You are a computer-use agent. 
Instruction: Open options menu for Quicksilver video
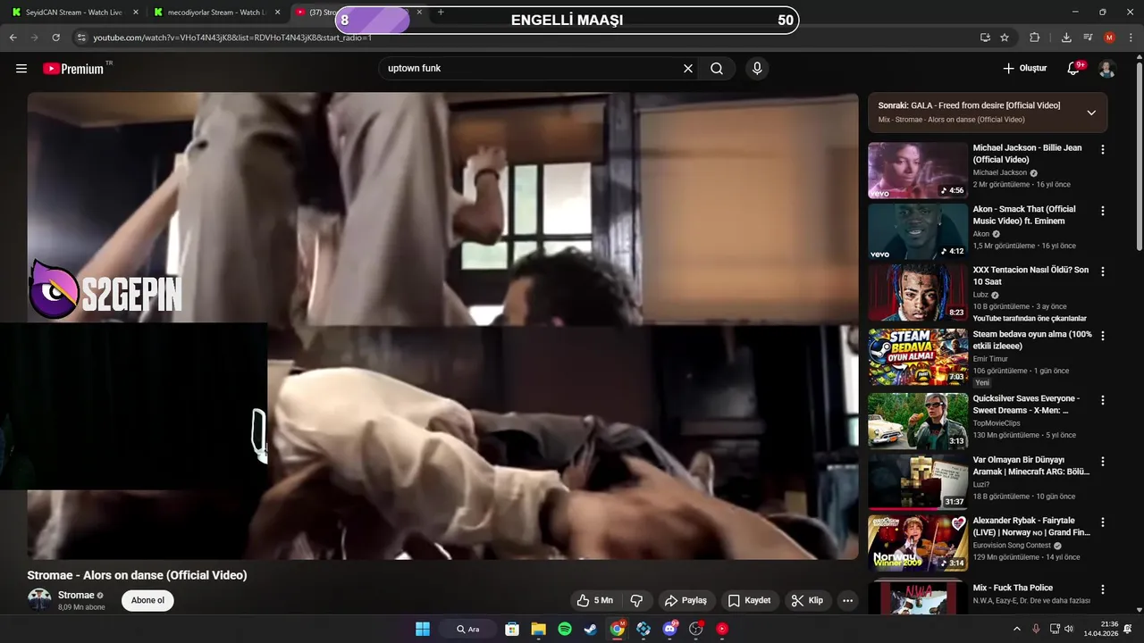click(1102, 400)
